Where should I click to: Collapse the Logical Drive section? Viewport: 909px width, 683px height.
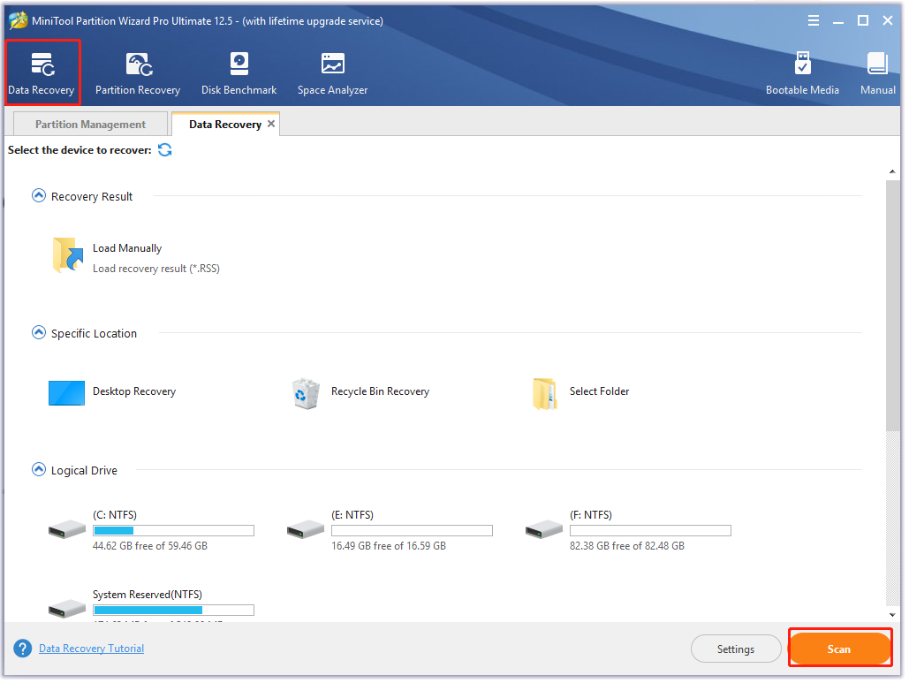(38, 469)
